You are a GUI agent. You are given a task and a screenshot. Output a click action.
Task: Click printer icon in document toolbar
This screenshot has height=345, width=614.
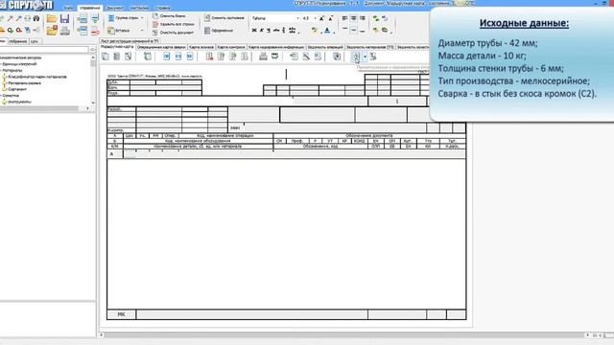point(263,57)
